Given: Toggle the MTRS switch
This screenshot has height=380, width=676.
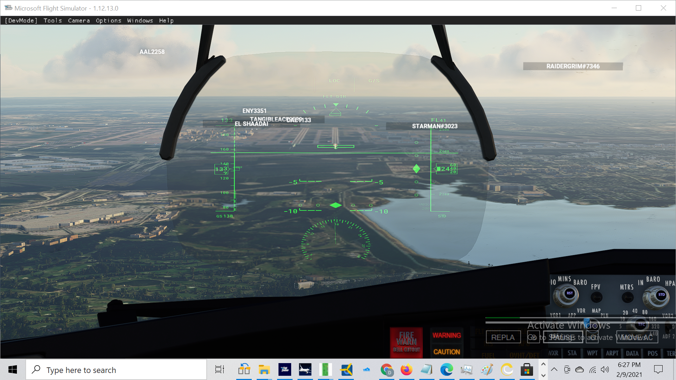Looking at the screenshot, I should coord(627,298).
